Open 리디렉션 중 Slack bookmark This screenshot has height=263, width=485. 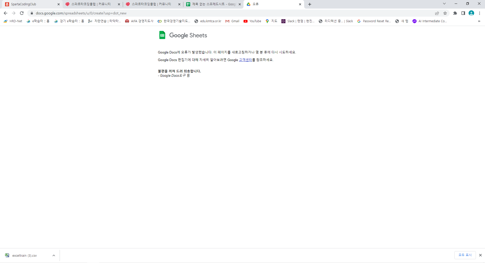click(x=336, y=21)
